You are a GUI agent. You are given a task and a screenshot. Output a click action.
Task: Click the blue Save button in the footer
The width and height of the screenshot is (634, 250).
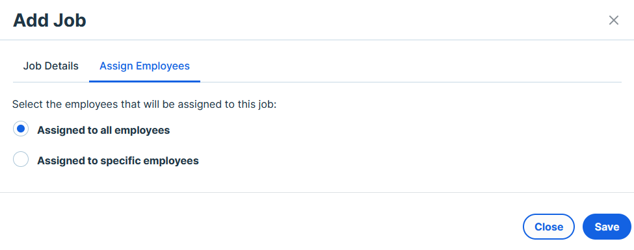click(x=607, y=227)
